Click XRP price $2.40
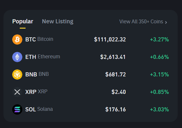This screenshot has height=128, width=182. (x=118, y=92)
